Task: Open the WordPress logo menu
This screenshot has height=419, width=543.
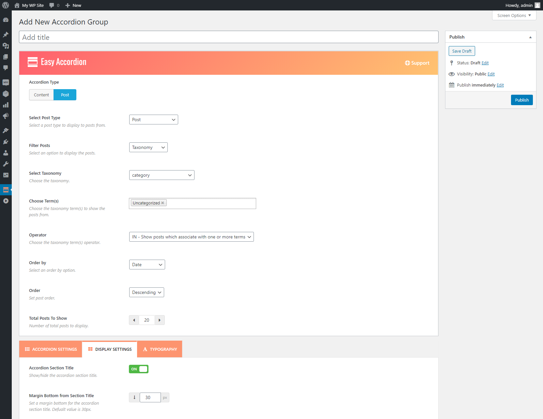Action: pyautogui.click(x=6, y=5)
